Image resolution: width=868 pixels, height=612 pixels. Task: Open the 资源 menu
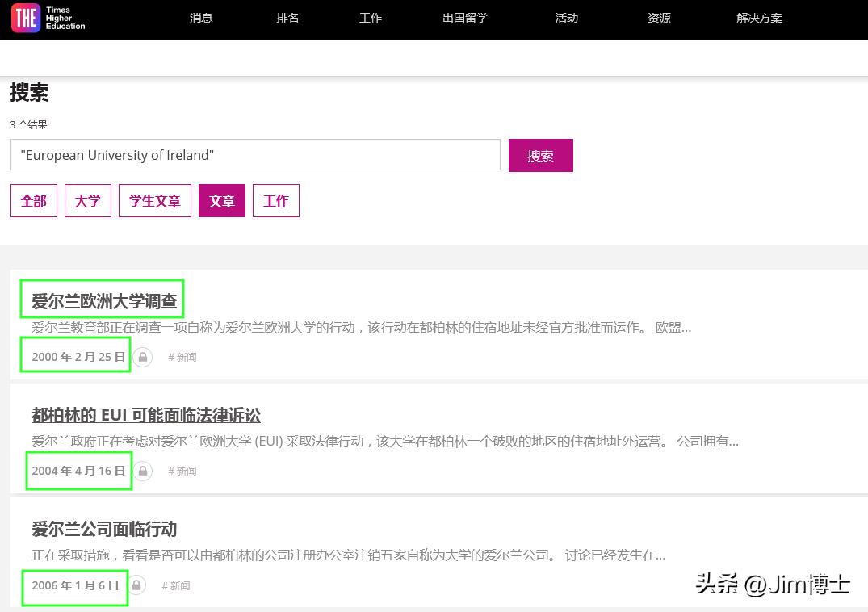[x=658, y=17]
